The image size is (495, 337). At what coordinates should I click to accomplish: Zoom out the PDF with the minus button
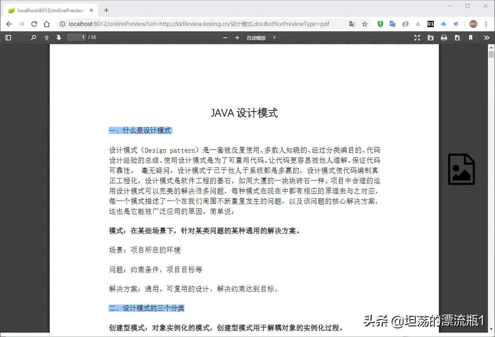225,37
